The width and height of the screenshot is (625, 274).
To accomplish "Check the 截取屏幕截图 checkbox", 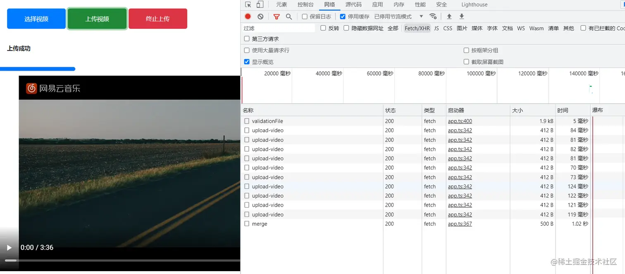I will 466,62.
